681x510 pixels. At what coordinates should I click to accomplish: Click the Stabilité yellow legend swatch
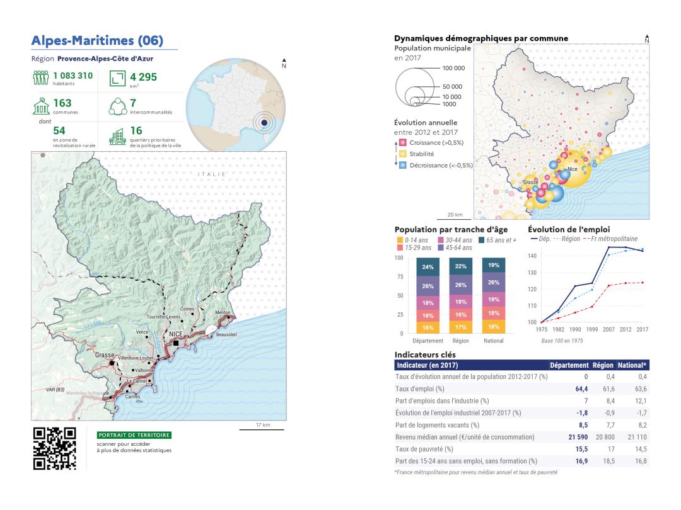(402, 154)
